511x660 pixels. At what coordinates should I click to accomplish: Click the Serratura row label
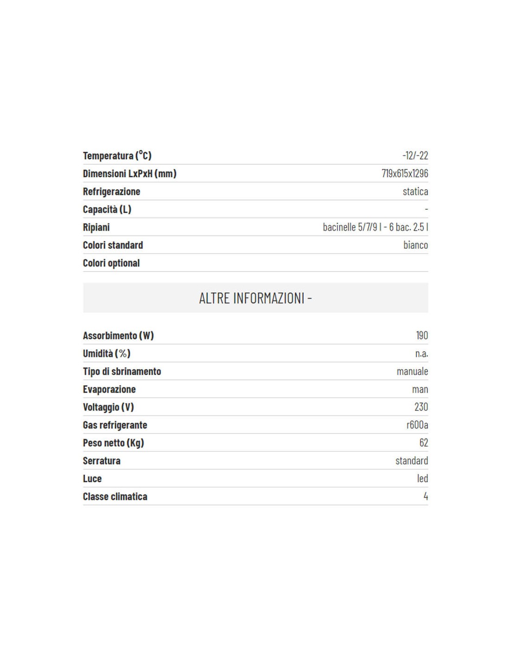tap(102, 461)
